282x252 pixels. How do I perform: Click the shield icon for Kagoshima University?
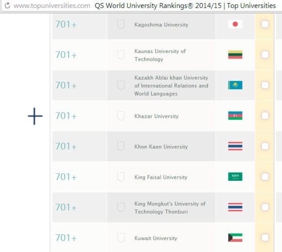(x=121, y=24)
